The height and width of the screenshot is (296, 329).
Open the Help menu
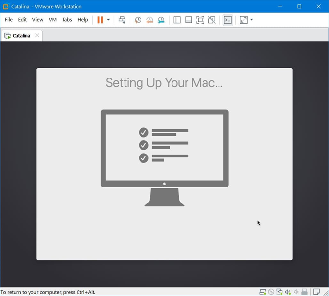coord(83,20)
